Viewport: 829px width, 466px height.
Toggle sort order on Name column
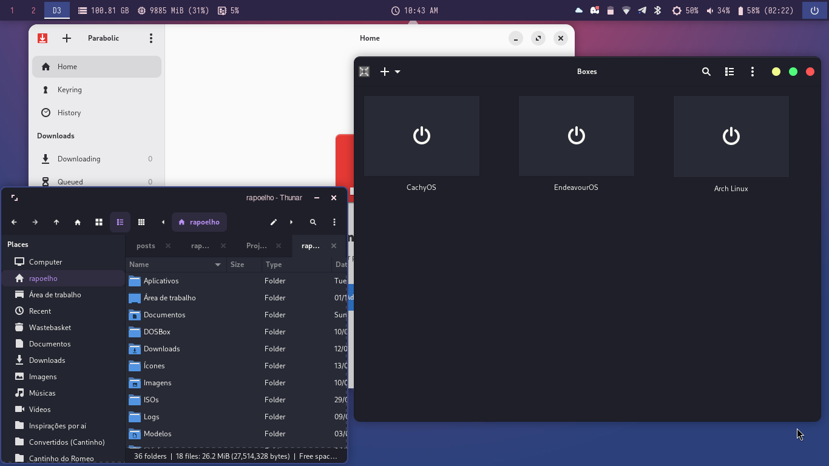176,265
